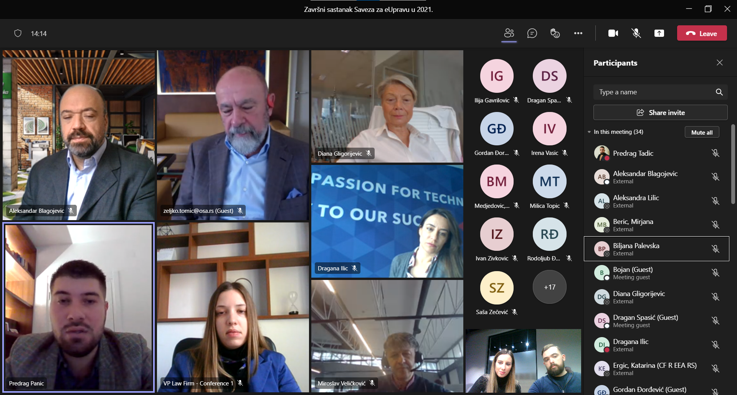Viewport: 737px width, 395px height.
Task: Click the IV avatar for Irena Vasic
Action: tap(549, 128)
